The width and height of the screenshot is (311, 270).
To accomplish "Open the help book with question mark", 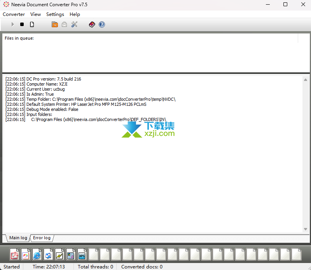I will [92, 25].
